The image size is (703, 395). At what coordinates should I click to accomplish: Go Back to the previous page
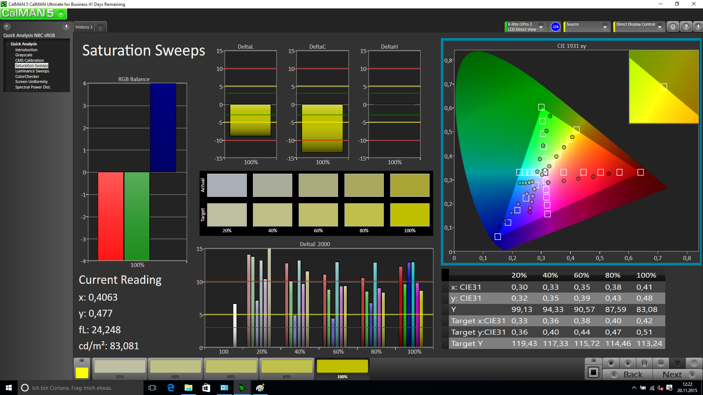pos(628,375)
